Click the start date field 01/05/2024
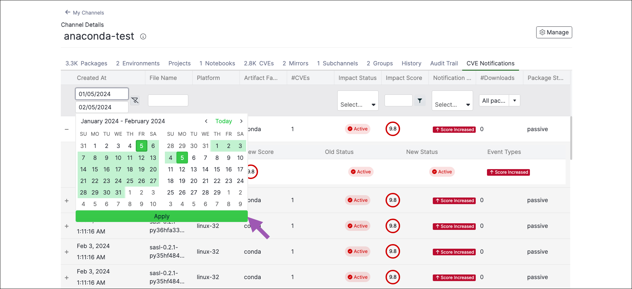The height and width of the screenshot is (289, 632). tap(102, 94)
